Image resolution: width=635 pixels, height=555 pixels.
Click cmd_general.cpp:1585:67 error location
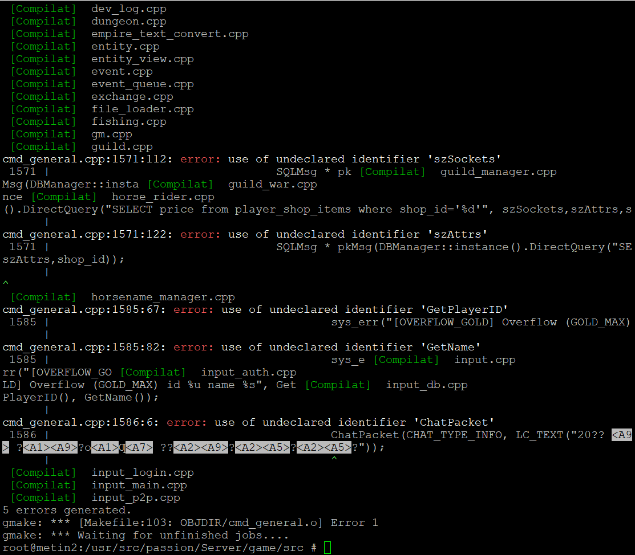coord(84,310)
